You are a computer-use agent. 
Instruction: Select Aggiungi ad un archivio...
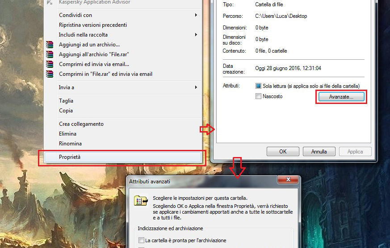122,45
